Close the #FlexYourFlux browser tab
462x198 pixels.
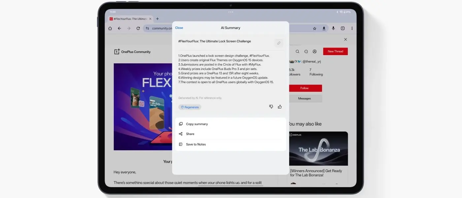pyautogui.click(x=150, y=19)
